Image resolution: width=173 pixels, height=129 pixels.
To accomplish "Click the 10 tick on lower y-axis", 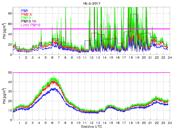I will click(10, 110).
